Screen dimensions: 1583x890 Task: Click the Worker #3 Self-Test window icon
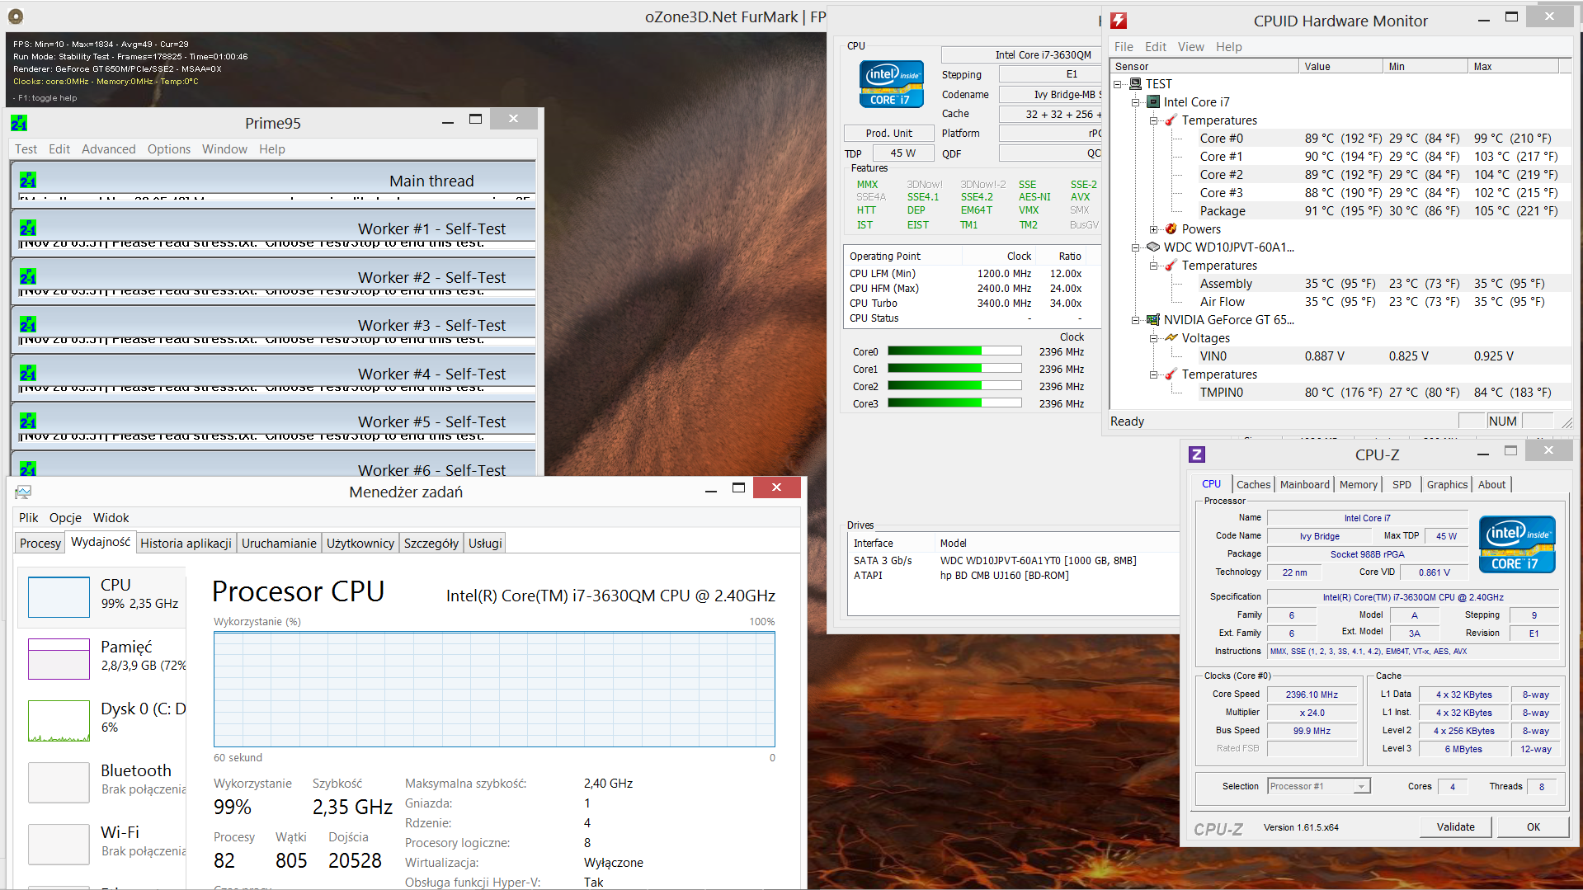point(28,324)
